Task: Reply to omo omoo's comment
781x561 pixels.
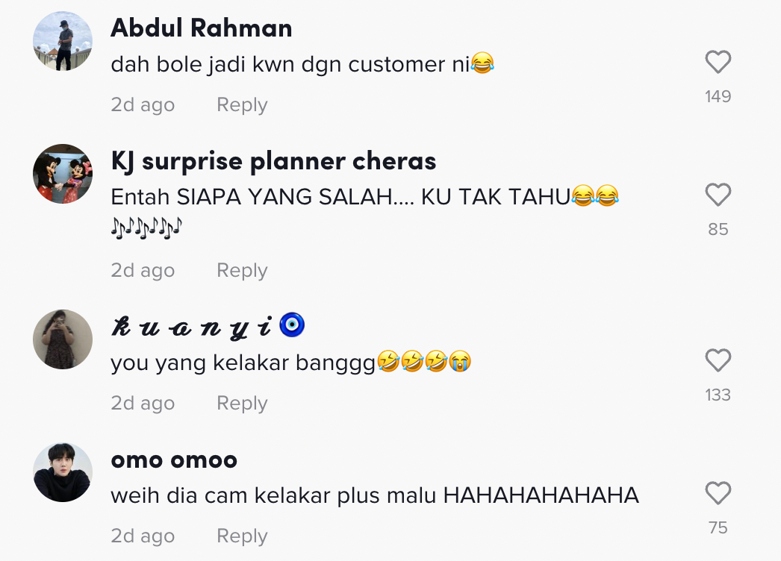Action: point(241,536)
